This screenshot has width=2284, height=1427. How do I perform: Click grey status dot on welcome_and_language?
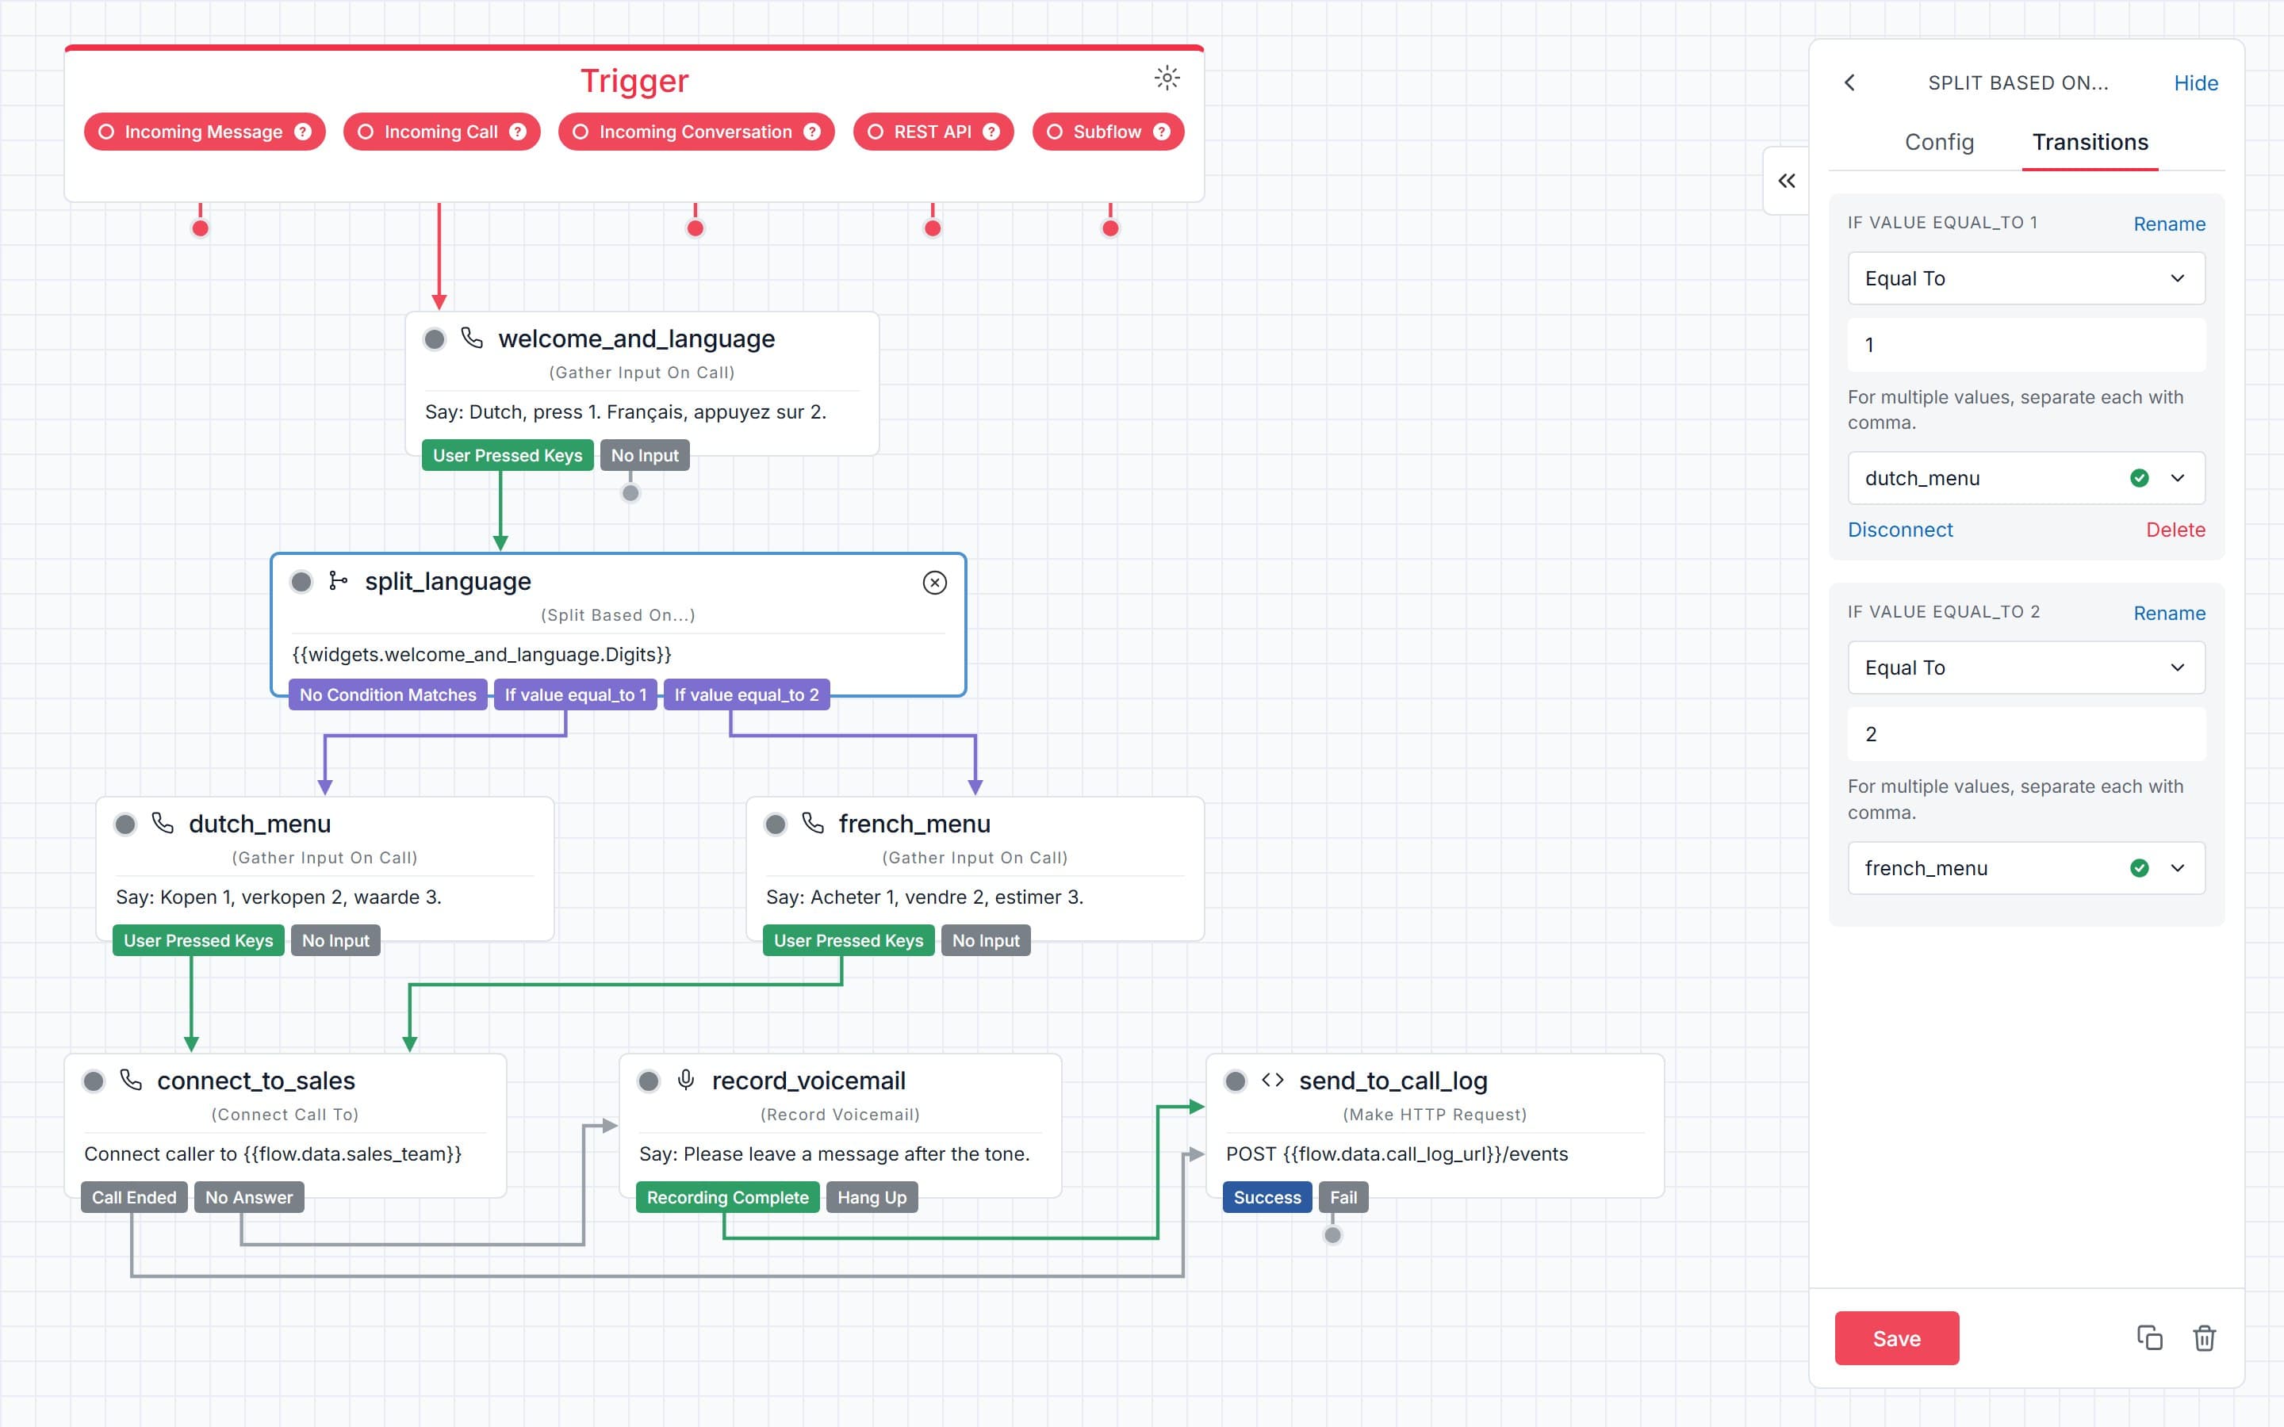point(434,339)
